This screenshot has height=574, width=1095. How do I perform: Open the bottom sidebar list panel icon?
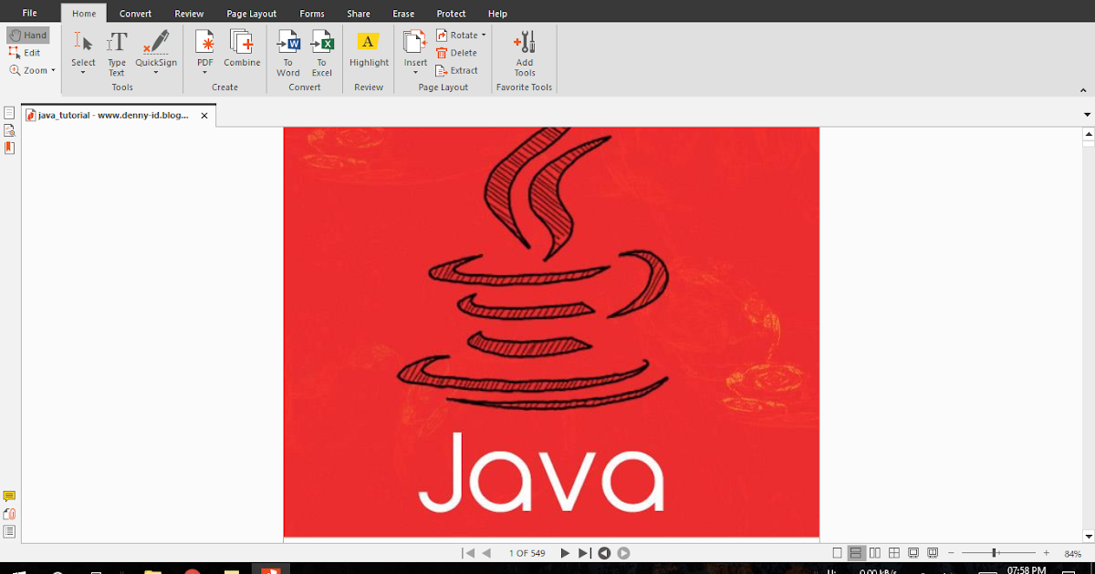tap(9, 531)
